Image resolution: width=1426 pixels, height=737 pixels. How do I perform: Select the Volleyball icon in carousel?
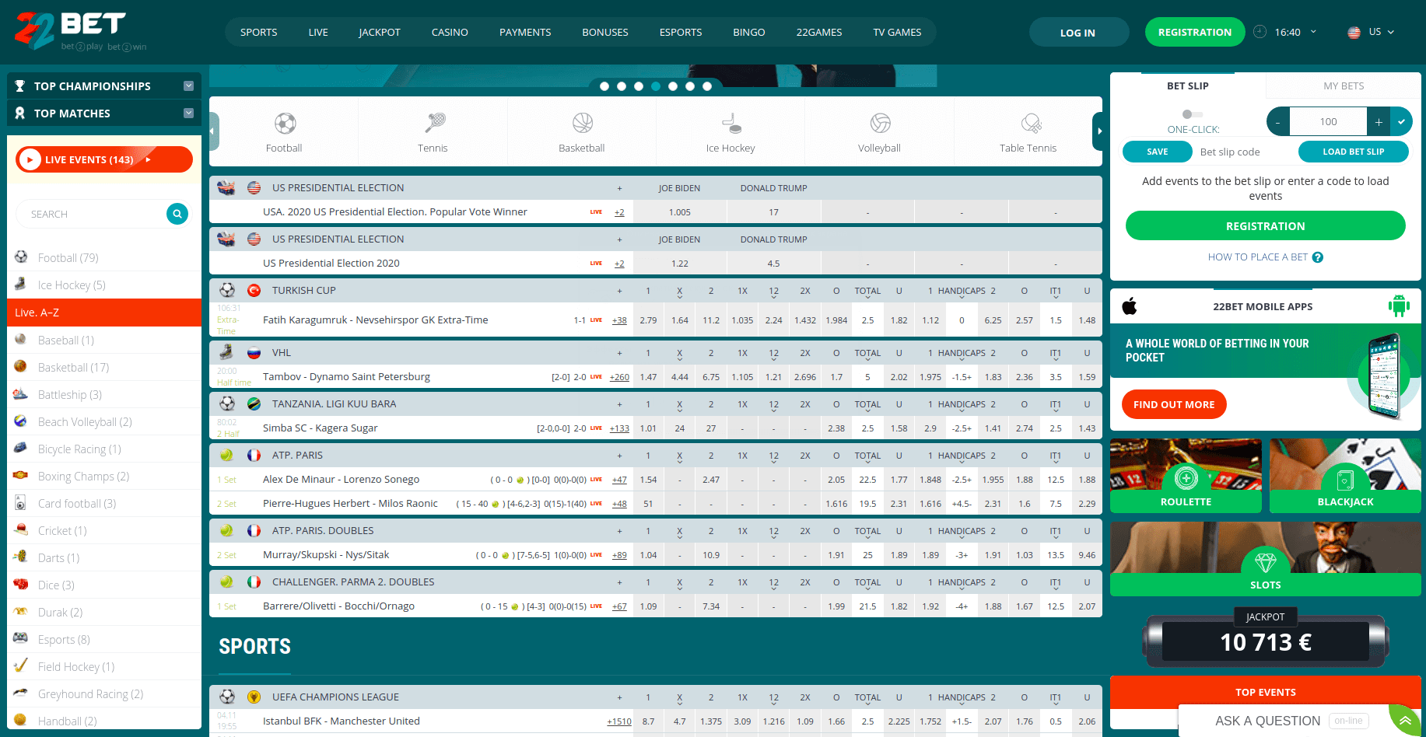pos(880,123)
